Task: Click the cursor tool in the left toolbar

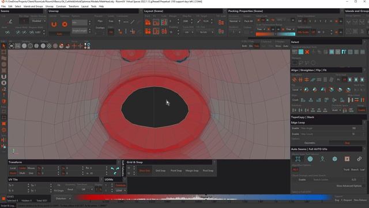Action: point(4,46)
